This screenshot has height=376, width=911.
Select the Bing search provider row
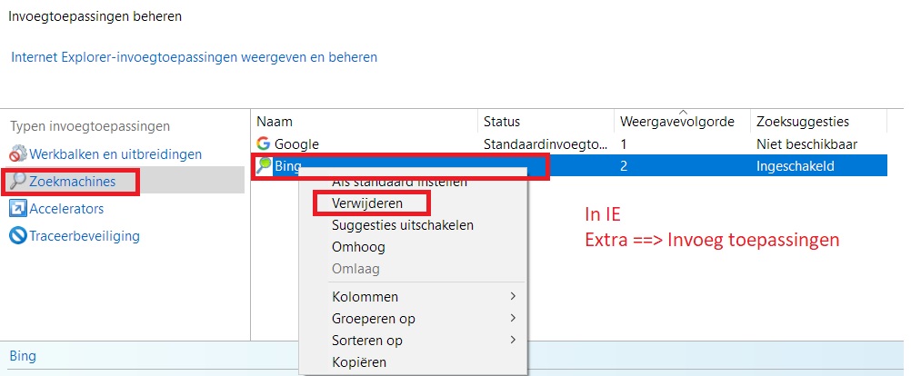pos(569,166)
